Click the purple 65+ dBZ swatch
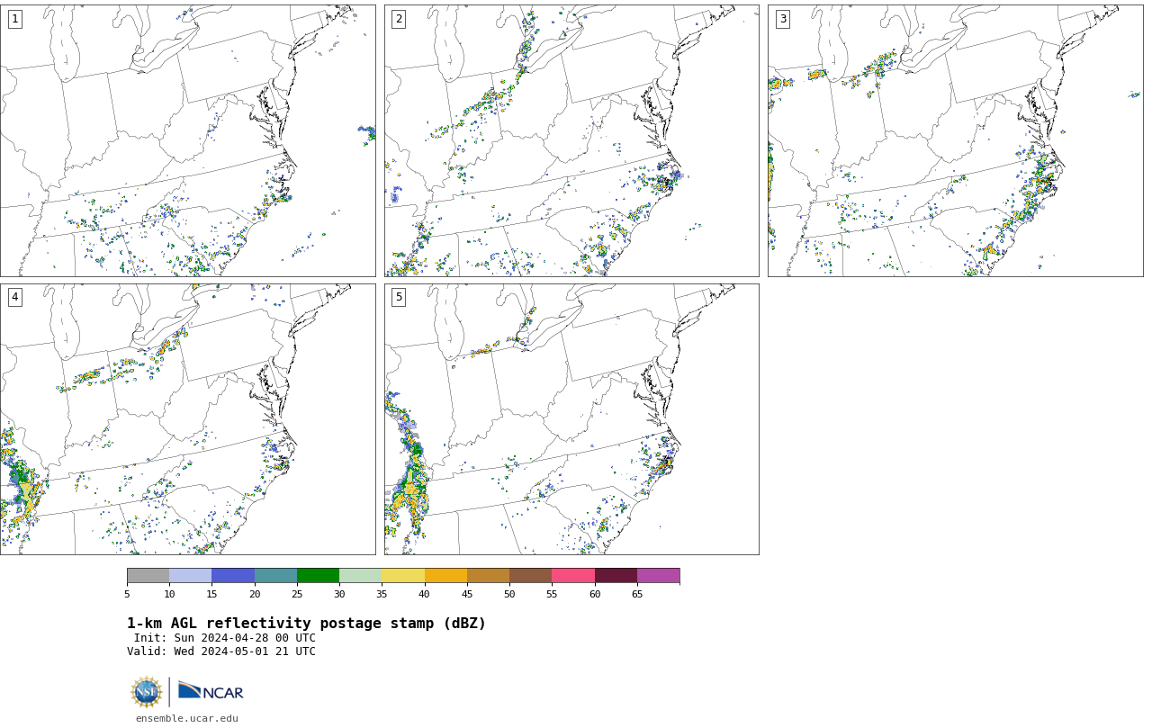This screenshot has height=728, width=1152. click(x=659, y=576)
